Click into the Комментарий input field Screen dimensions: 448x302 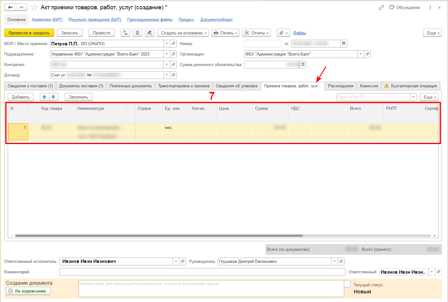(x=202, y=272)
